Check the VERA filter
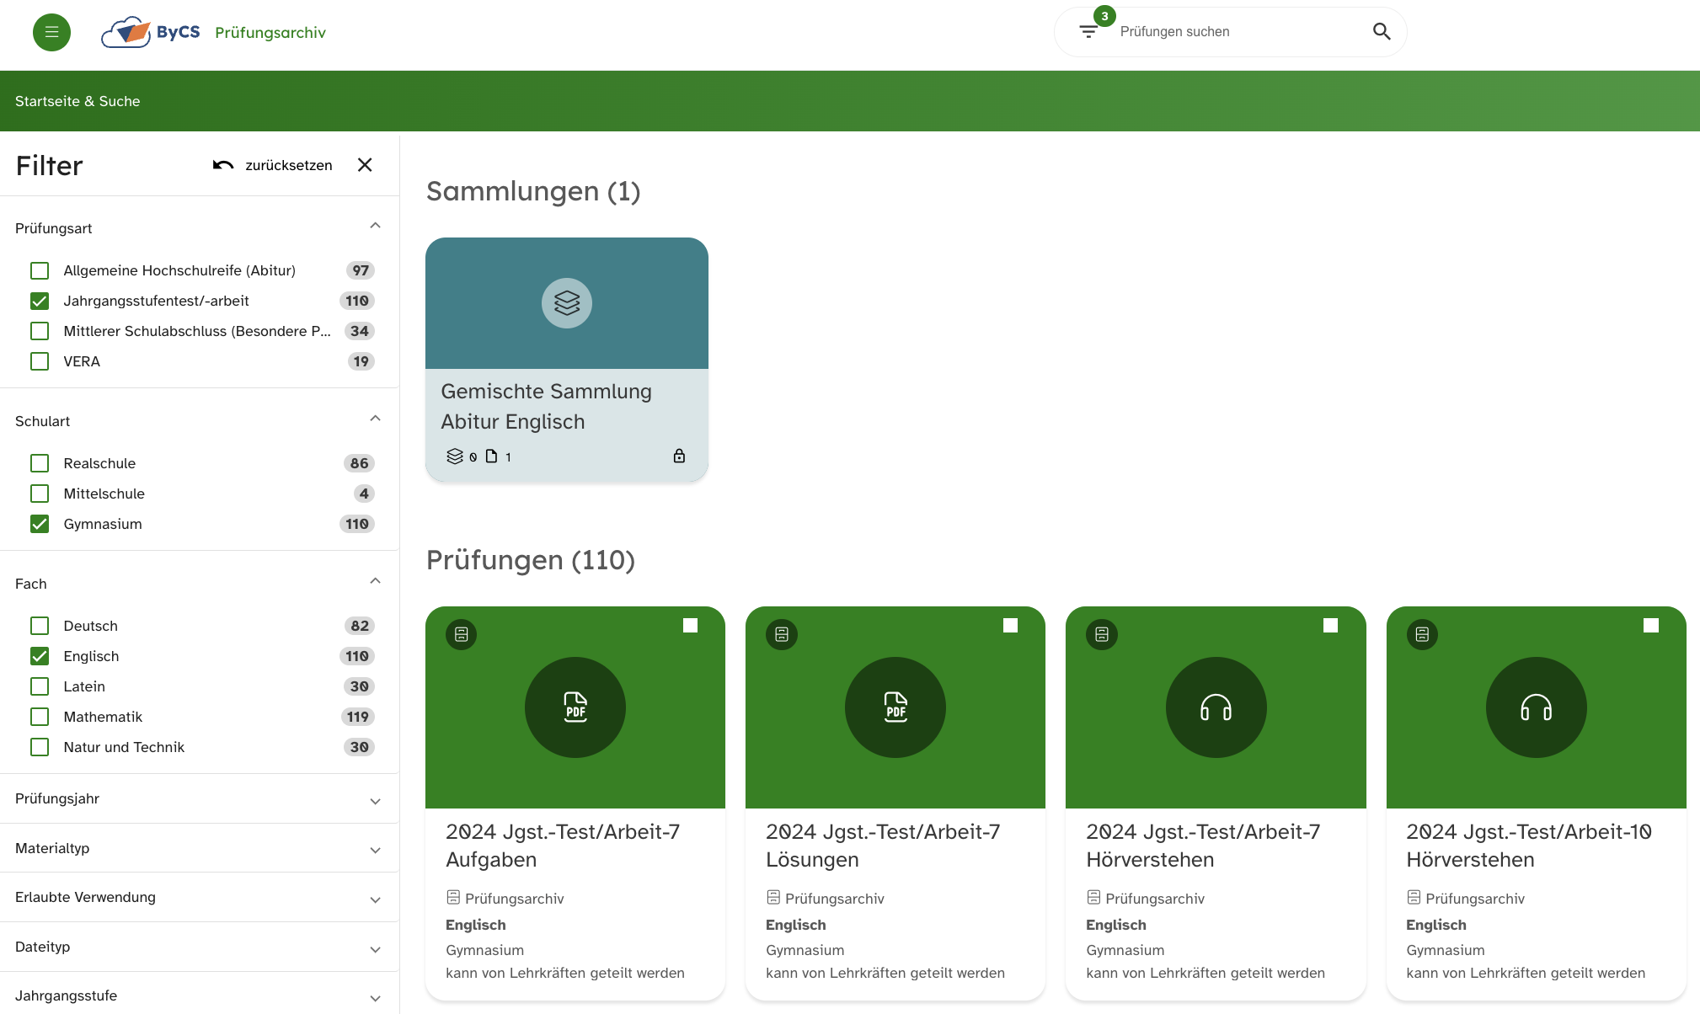Screen dimensions: 1700x1014 coord(40,361)
